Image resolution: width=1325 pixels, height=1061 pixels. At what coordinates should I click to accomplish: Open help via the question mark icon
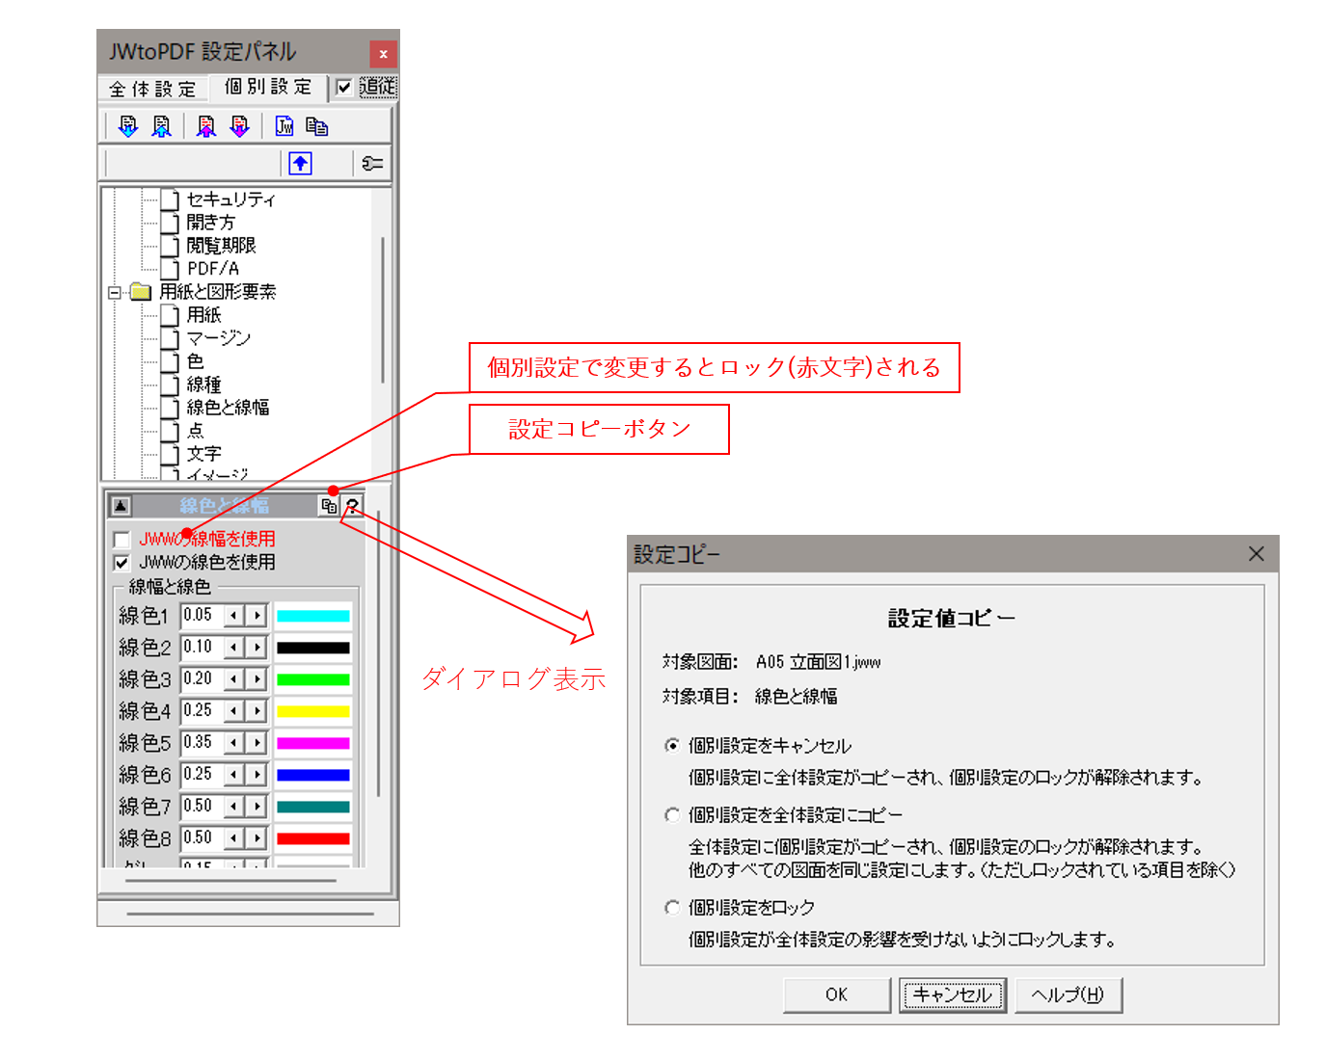353,505
